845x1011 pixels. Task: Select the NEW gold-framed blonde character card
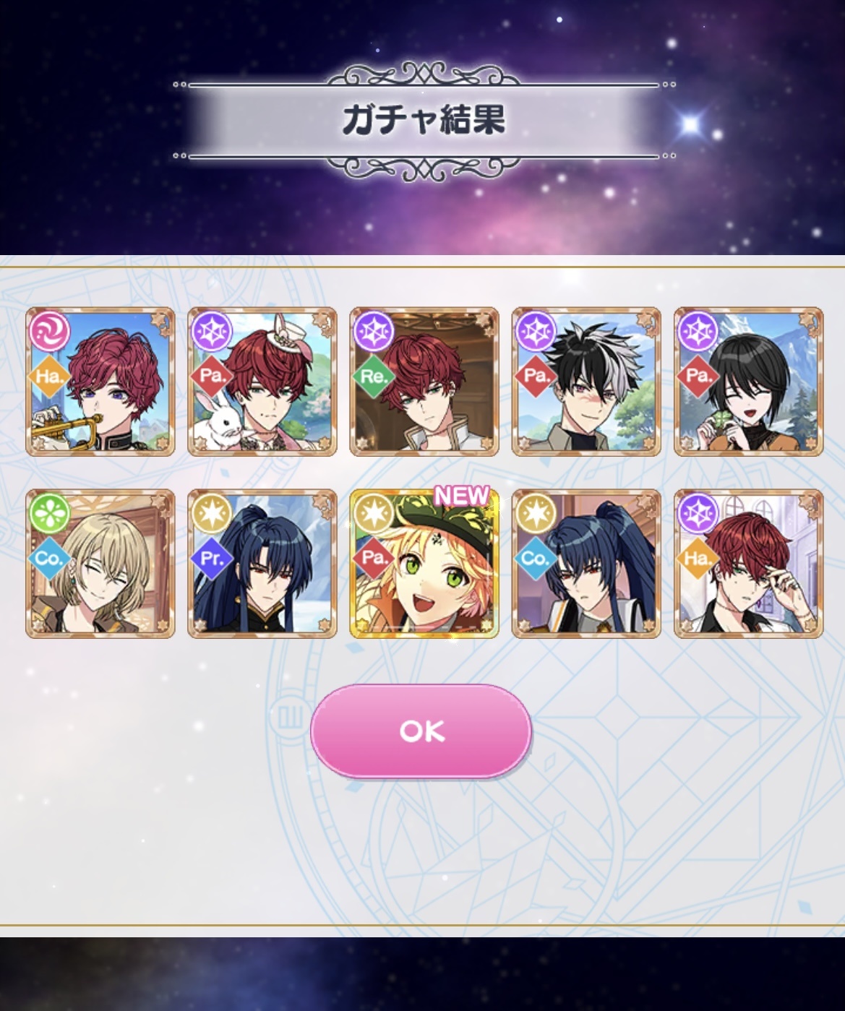424,564
